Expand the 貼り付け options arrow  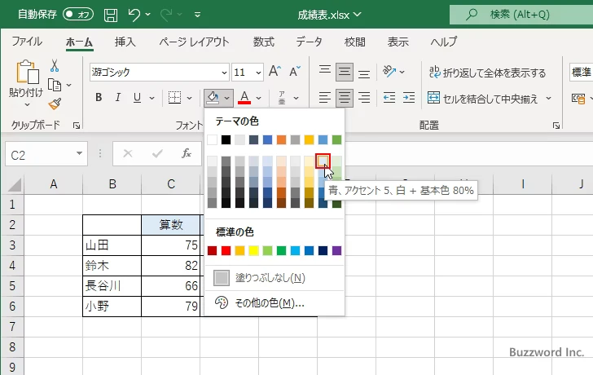pos(27,105)
